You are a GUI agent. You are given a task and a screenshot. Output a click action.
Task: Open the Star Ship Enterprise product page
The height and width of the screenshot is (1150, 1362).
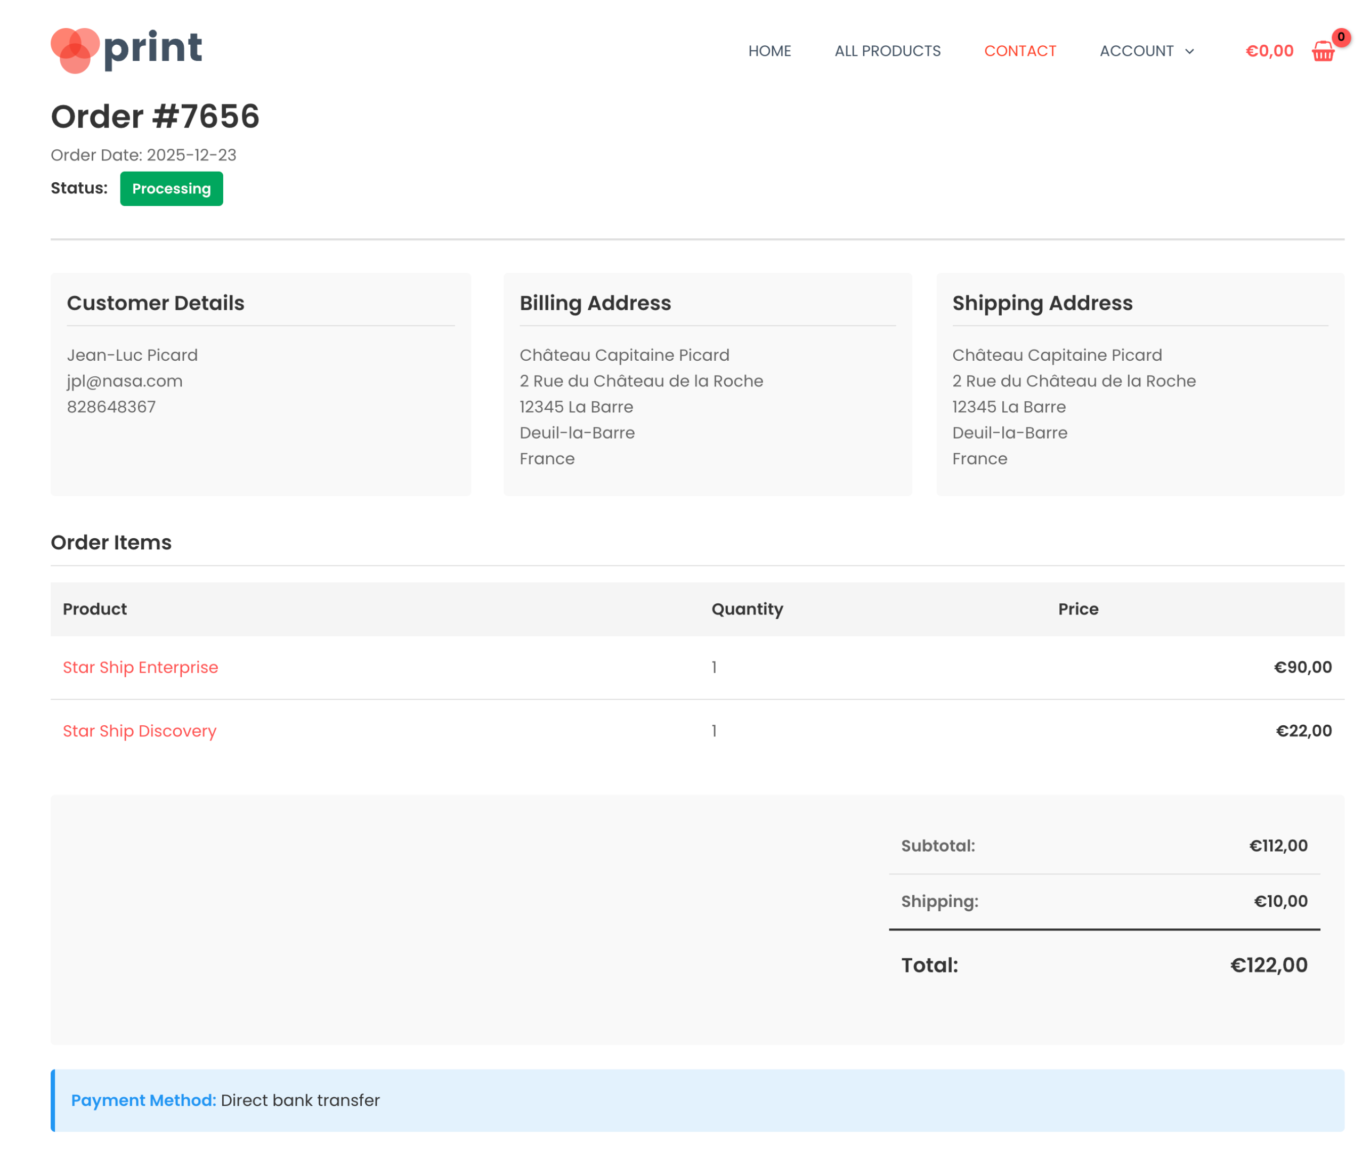click(140, 667)
